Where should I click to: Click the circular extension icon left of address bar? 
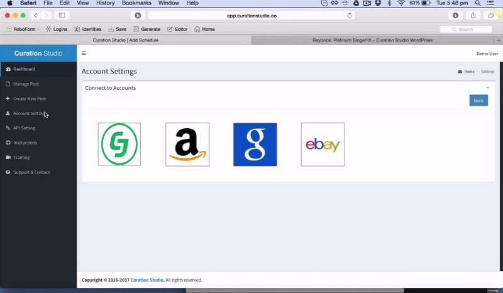[x=138, y=15]
